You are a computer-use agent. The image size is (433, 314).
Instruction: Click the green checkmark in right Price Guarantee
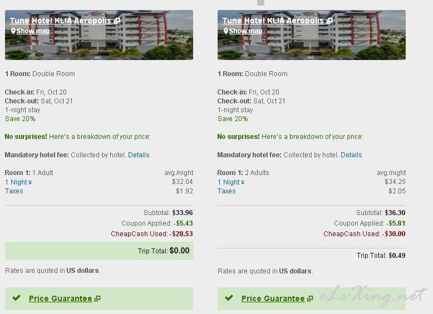tap(229, 298)
